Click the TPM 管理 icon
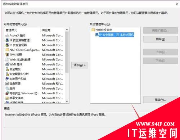Image resolution: width=180 pixels, height=140 pixels. pyautogui.click(x=7, y=55)
